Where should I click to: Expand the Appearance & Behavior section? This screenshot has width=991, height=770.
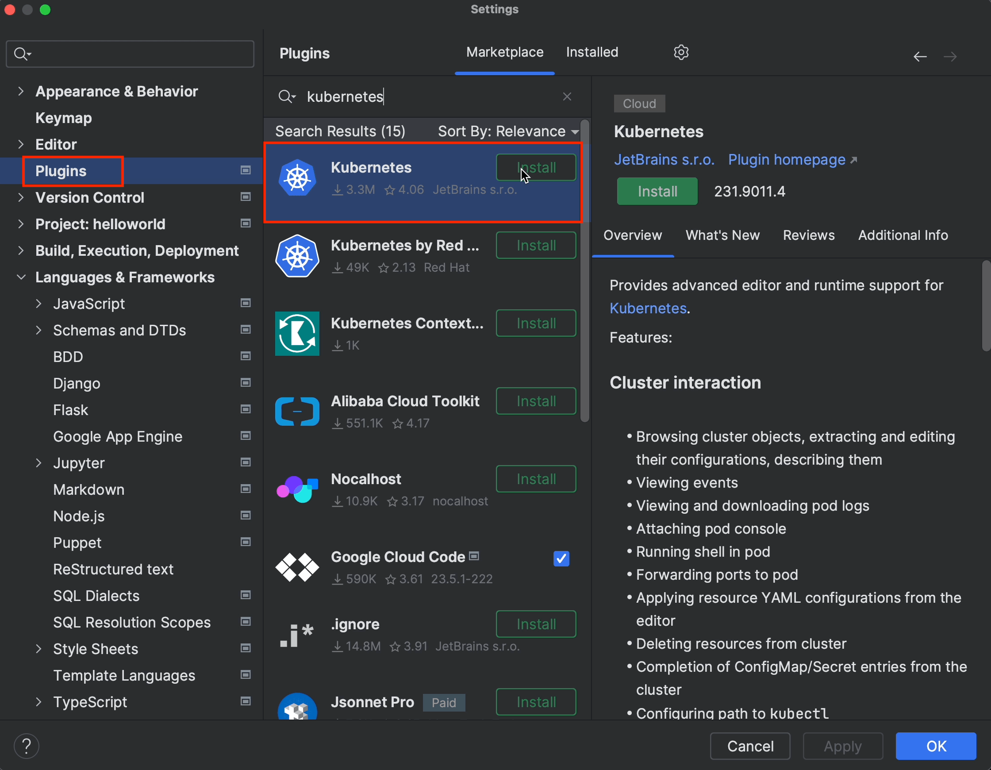click(21, 91)
